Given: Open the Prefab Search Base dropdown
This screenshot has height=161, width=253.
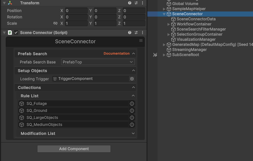Looking at the screenshot, I should pos(98,62).
